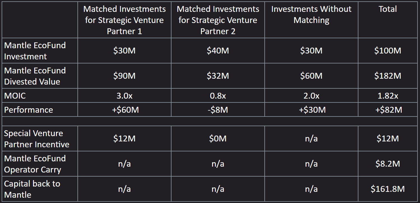Image resolution: width=420 pixels, height=203 pixels.
Task: Click the $0M partner incentive cell
Action: [x=218, y=139]
